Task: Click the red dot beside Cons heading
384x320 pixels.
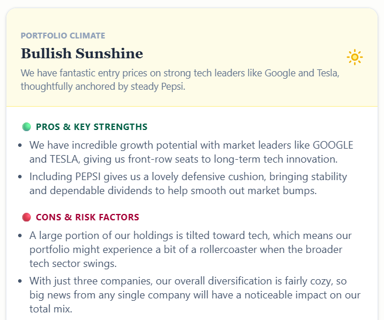Action: click(x=26, y=217)
